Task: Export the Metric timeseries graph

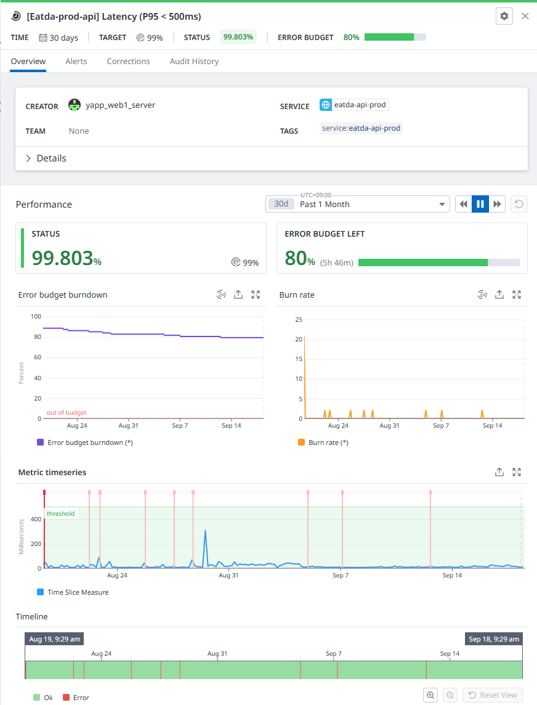Action: [499, 472]
